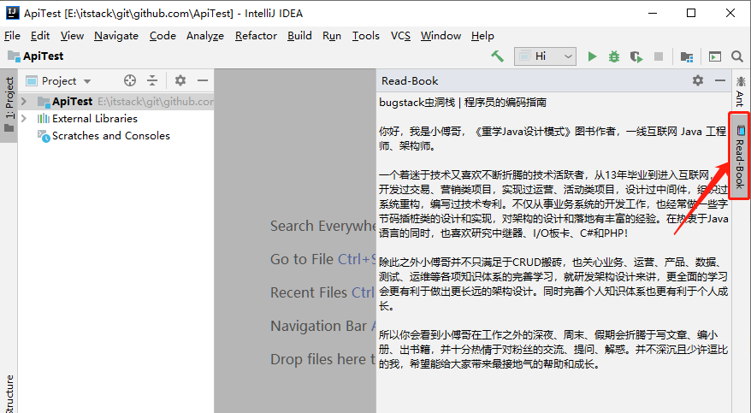This screenshot has height=413, width=751.
Task: Open the Ant tool window tab
Action: pos(741,91)
